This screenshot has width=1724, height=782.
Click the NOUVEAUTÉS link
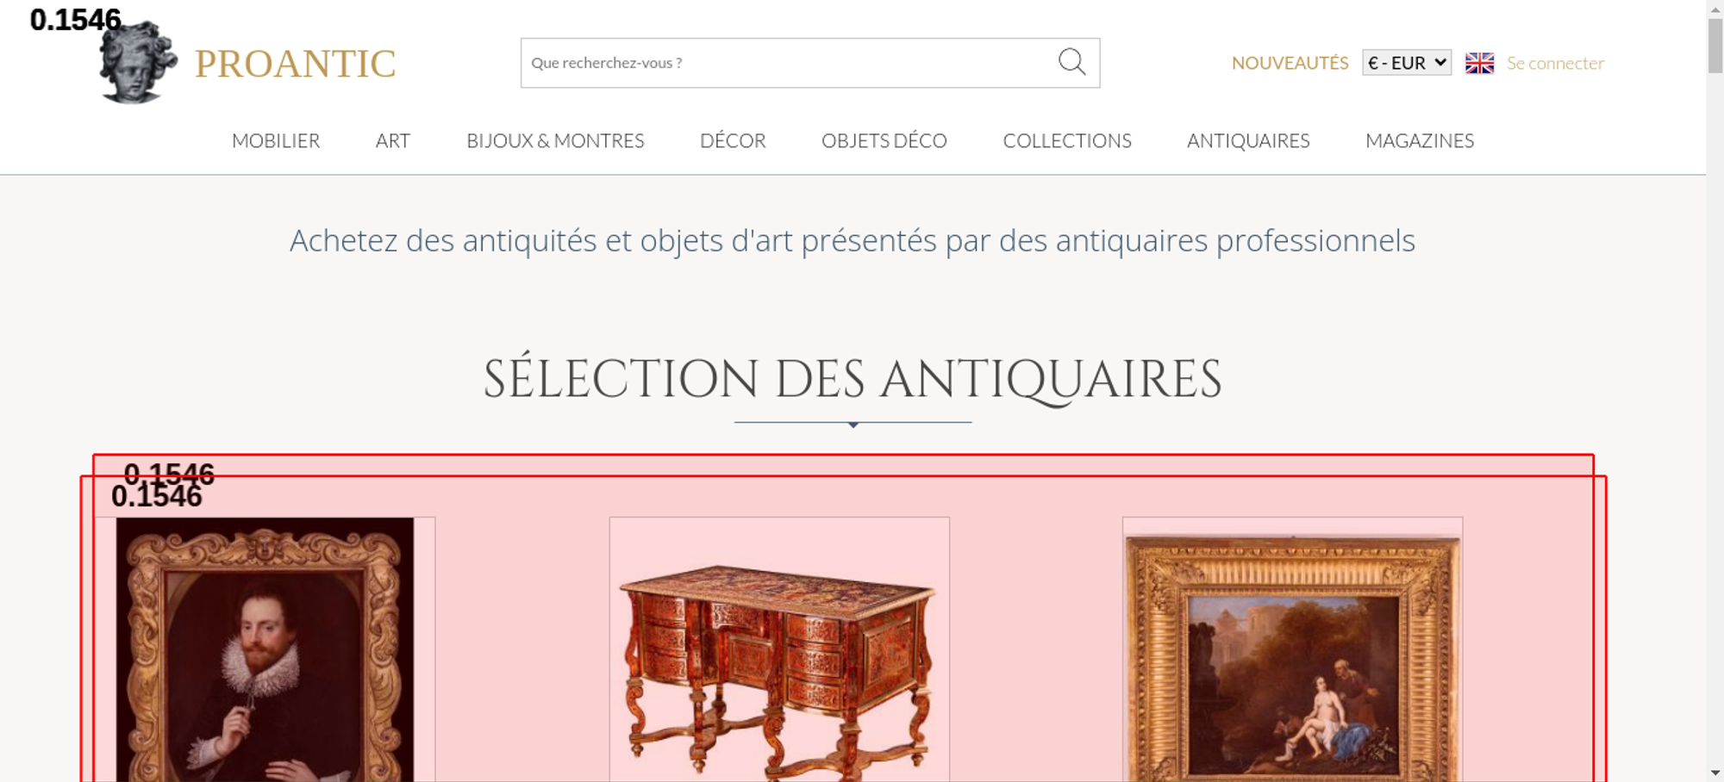(1290, 63)
